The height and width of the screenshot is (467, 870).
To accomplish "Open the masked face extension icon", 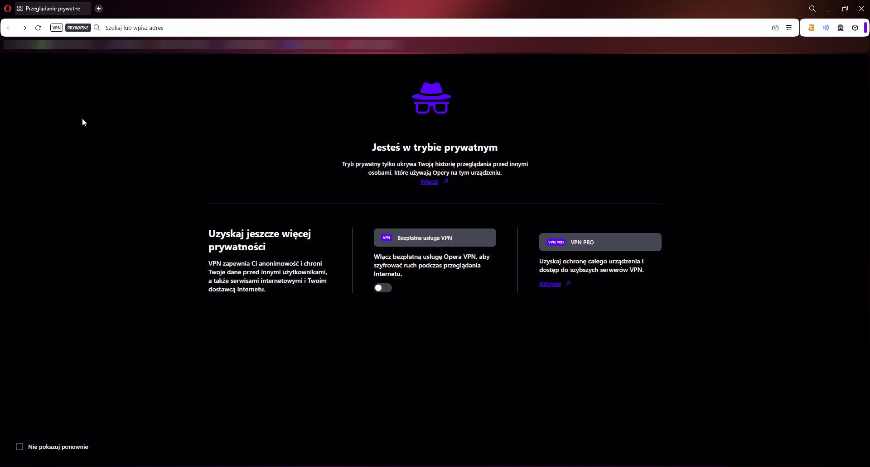I will [x=841, y=28].
